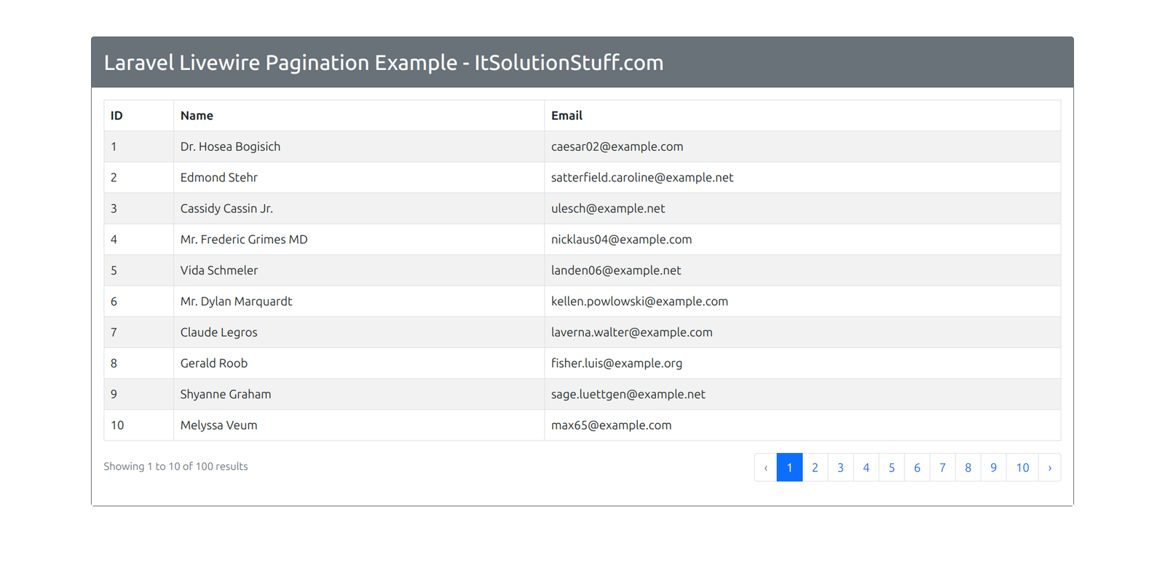Image resolution: width=1165 pixels, height=566 pixels.
Task: Click the Showing 1 to 10 results text
Action: pyautogui.click(x=175, y=466)
